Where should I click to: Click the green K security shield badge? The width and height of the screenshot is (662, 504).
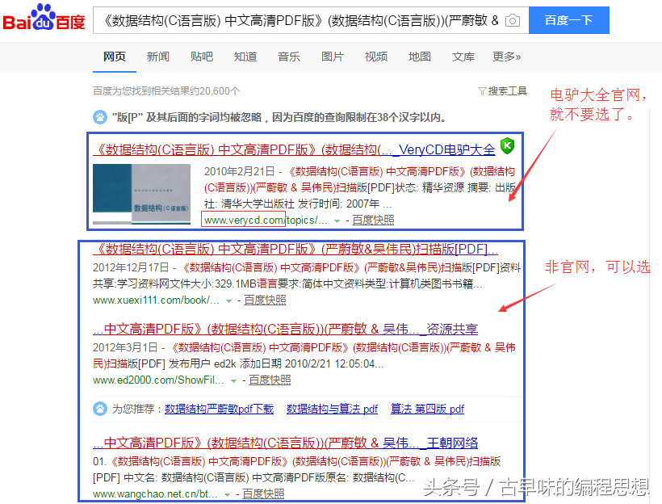[x=507, y=145]
